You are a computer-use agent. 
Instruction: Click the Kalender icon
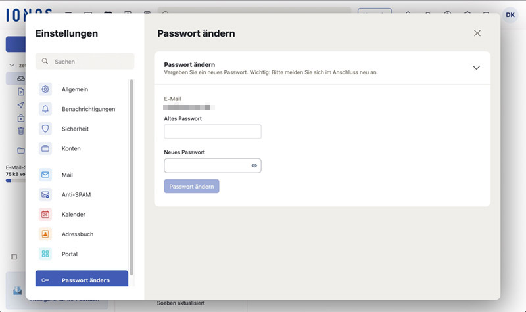(x=45, y=214)
